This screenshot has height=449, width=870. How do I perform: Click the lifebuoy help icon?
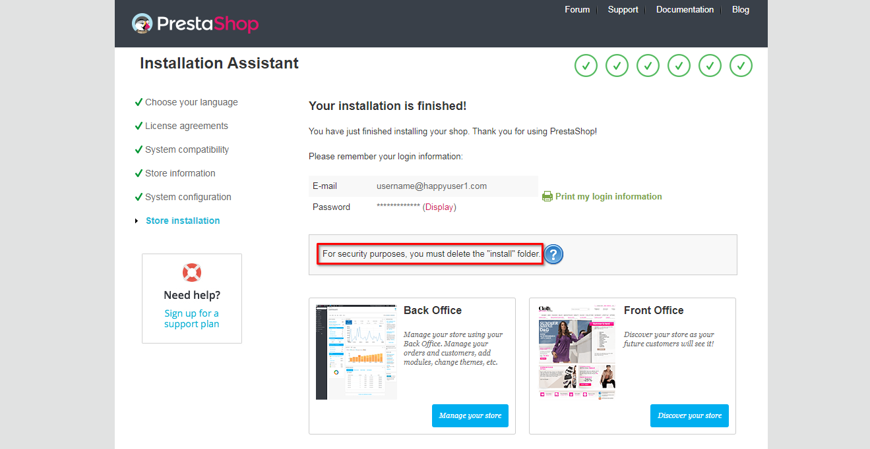(192, 273)
